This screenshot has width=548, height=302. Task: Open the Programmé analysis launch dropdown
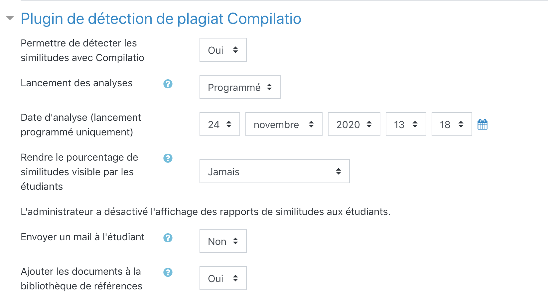pos(240,87)
